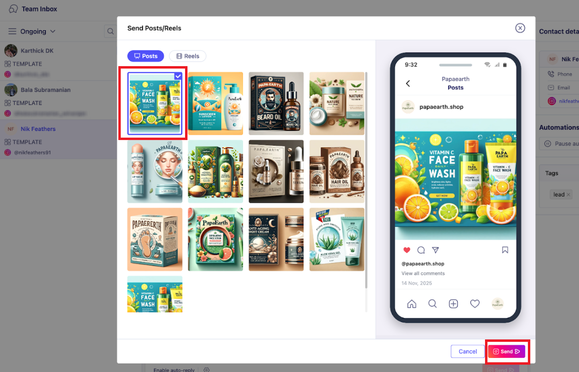This screenshot has height=372, width=579.
Task: Click the Pause automation button
Action: click(559, 144)
